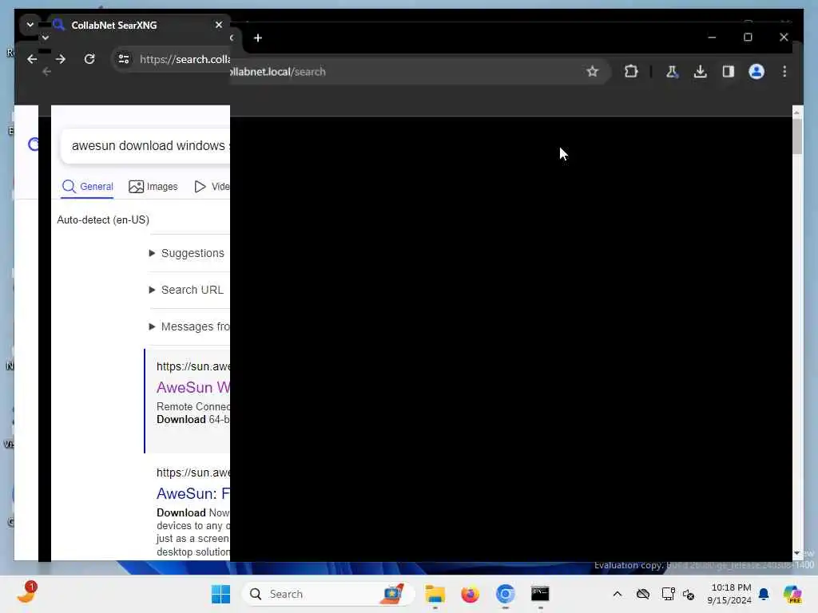Open the Windows Start menu
818x613 pixels.
click(x=220, y=594)
